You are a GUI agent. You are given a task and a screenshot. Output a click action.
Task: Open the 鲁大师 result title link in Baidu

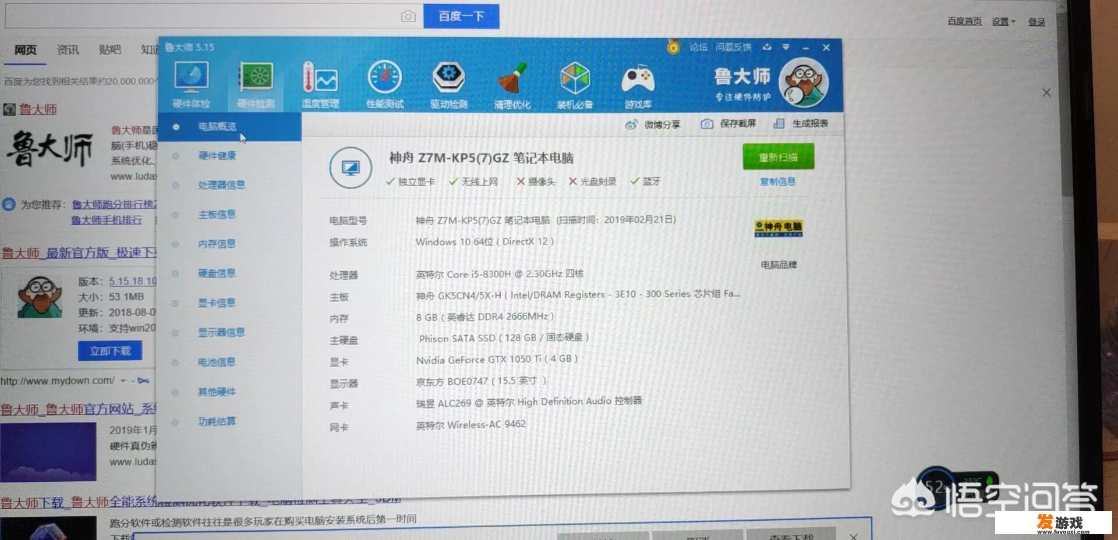tap(38, 109)
